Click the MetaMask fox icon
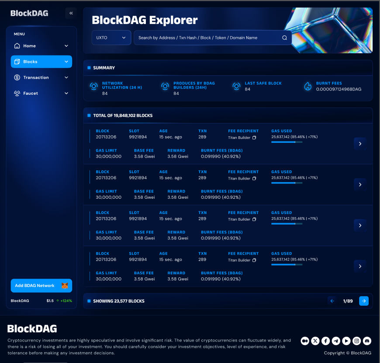The image size is (380, 363). 65,286
